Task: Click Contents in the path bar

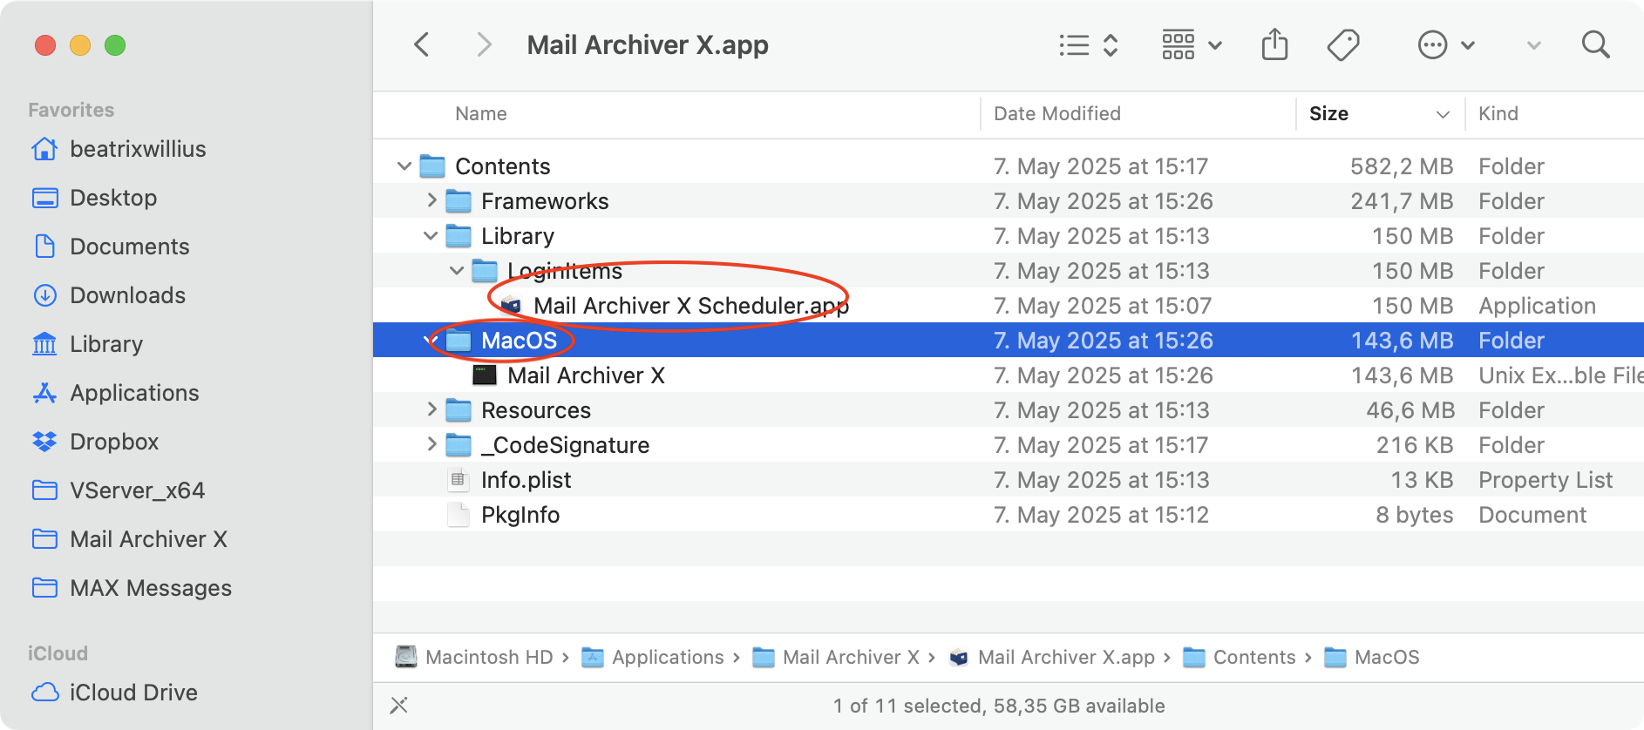Action: (x=1240, y=657)
